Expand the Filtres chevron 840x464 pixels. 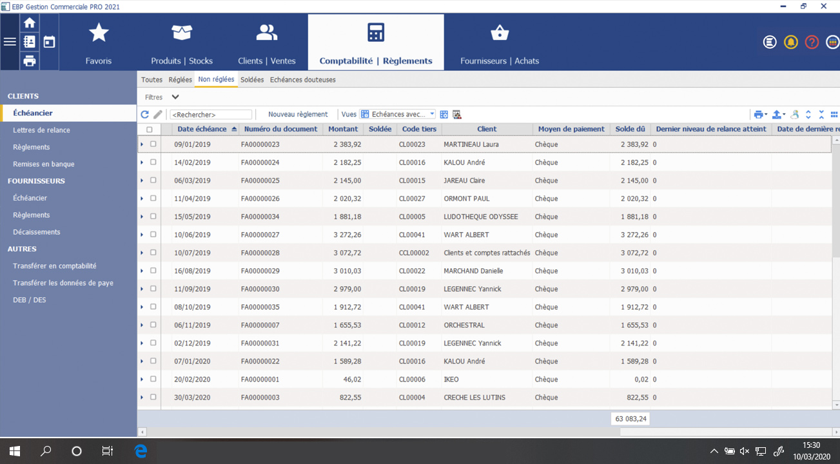(175, 97)
